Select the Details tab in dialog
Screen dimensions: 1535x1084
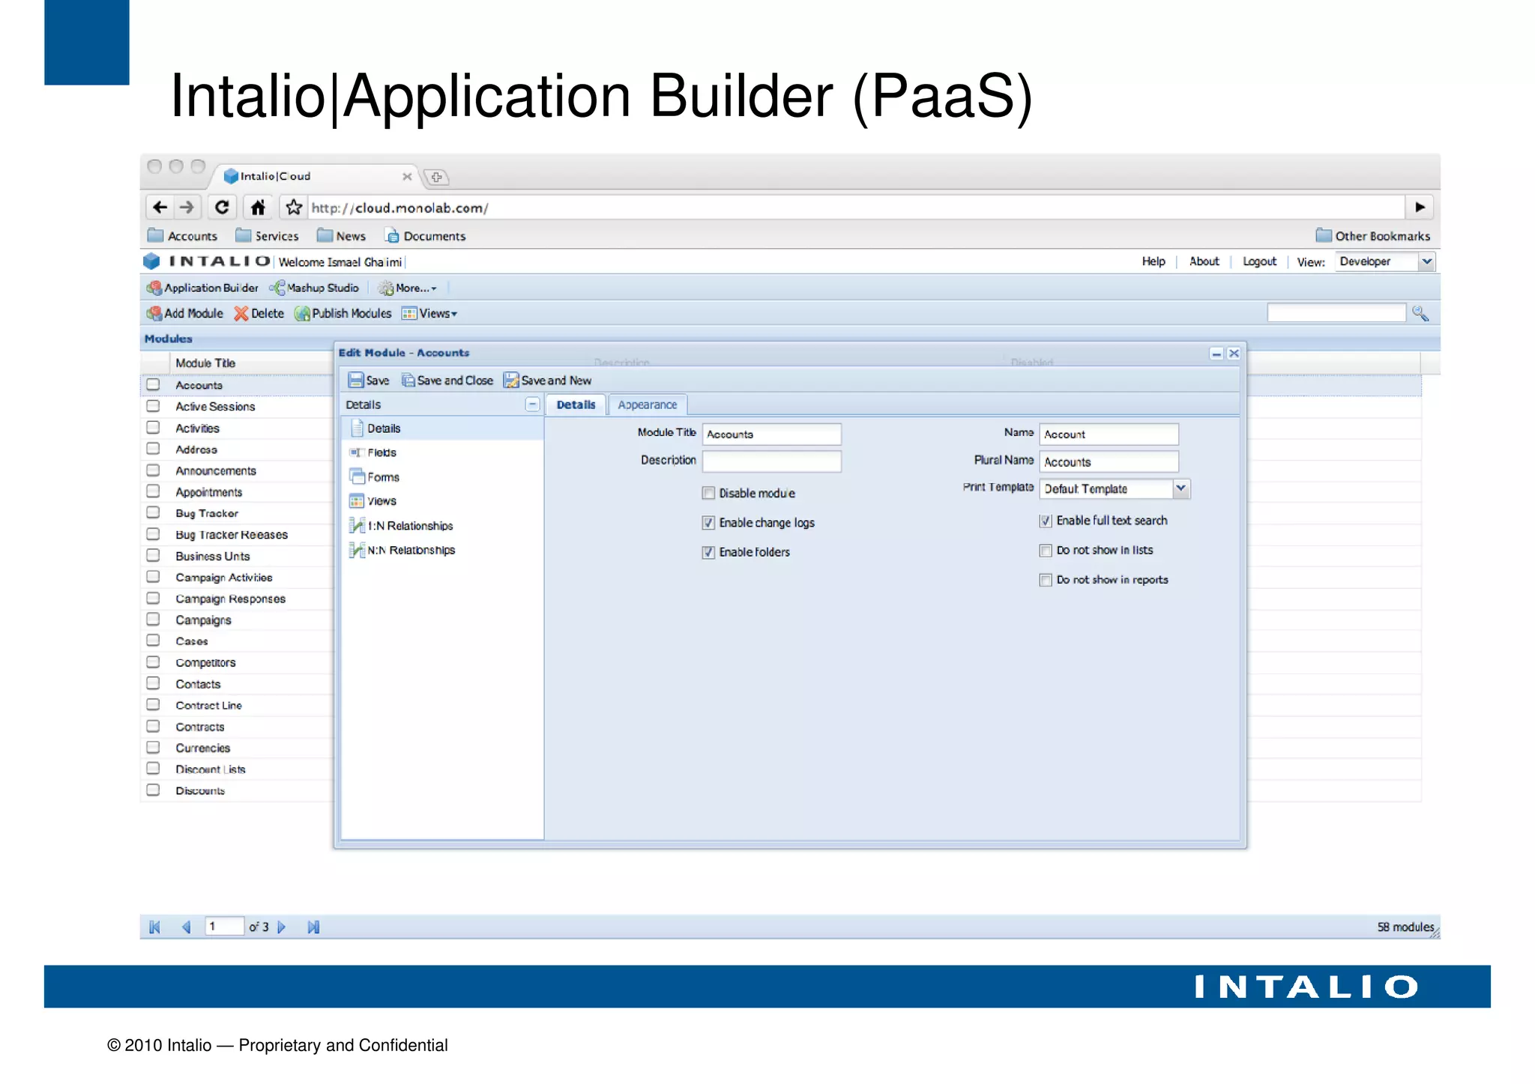pos(576,405)
